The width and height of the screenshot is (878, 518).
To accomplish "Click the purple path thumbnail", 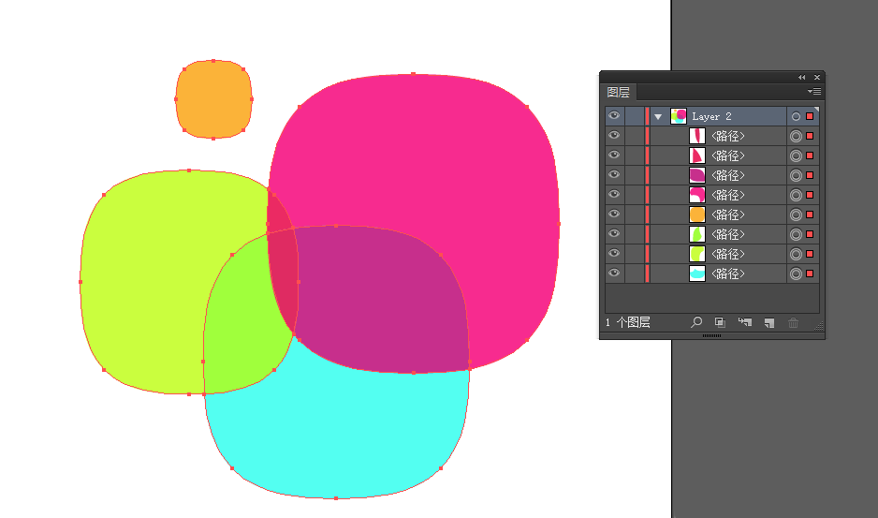I will click(697, 175).
